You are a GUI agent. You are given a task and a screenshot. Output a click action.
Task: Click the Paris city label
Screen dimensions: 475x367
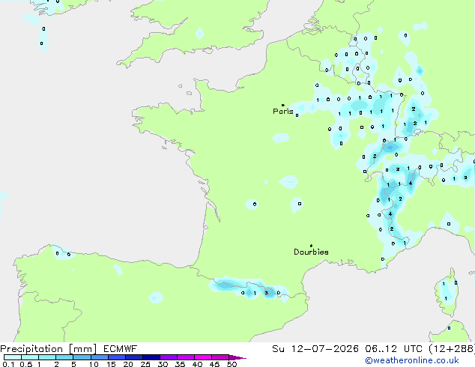point(283,112)
